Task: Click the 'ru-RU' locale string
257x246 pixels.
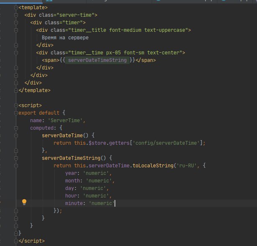Action: coord(186,166)
